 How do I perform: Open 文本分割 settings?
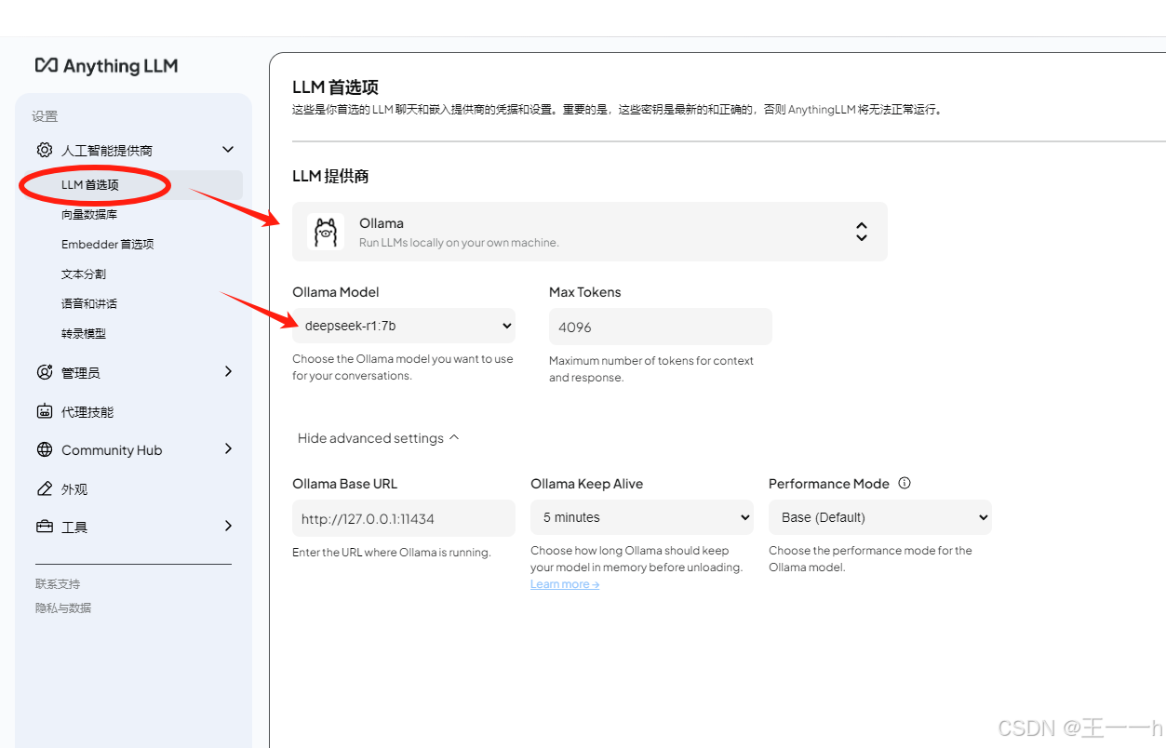(84, 274)
